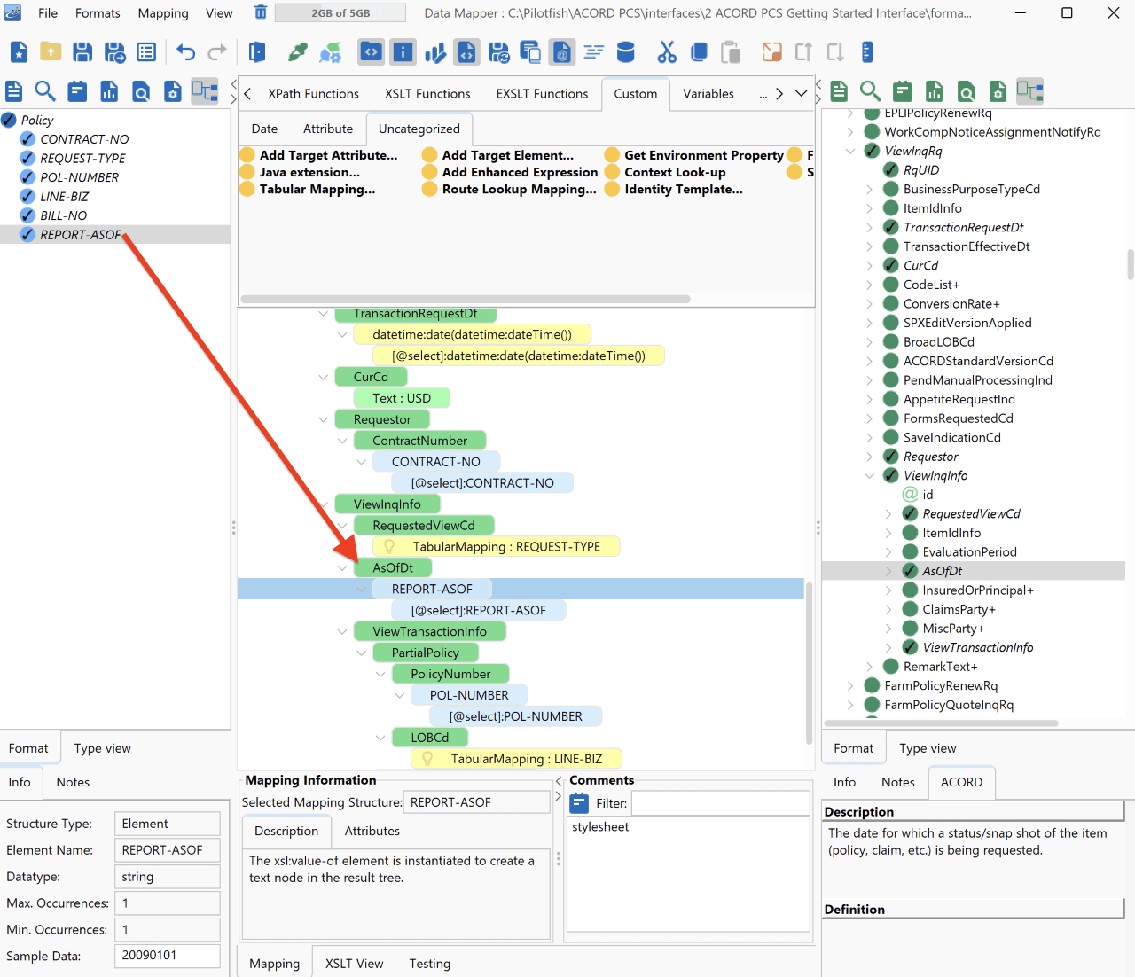Toggle the highlighted @ document toolbar button
1135x977 pixels.
pos(562,52)
